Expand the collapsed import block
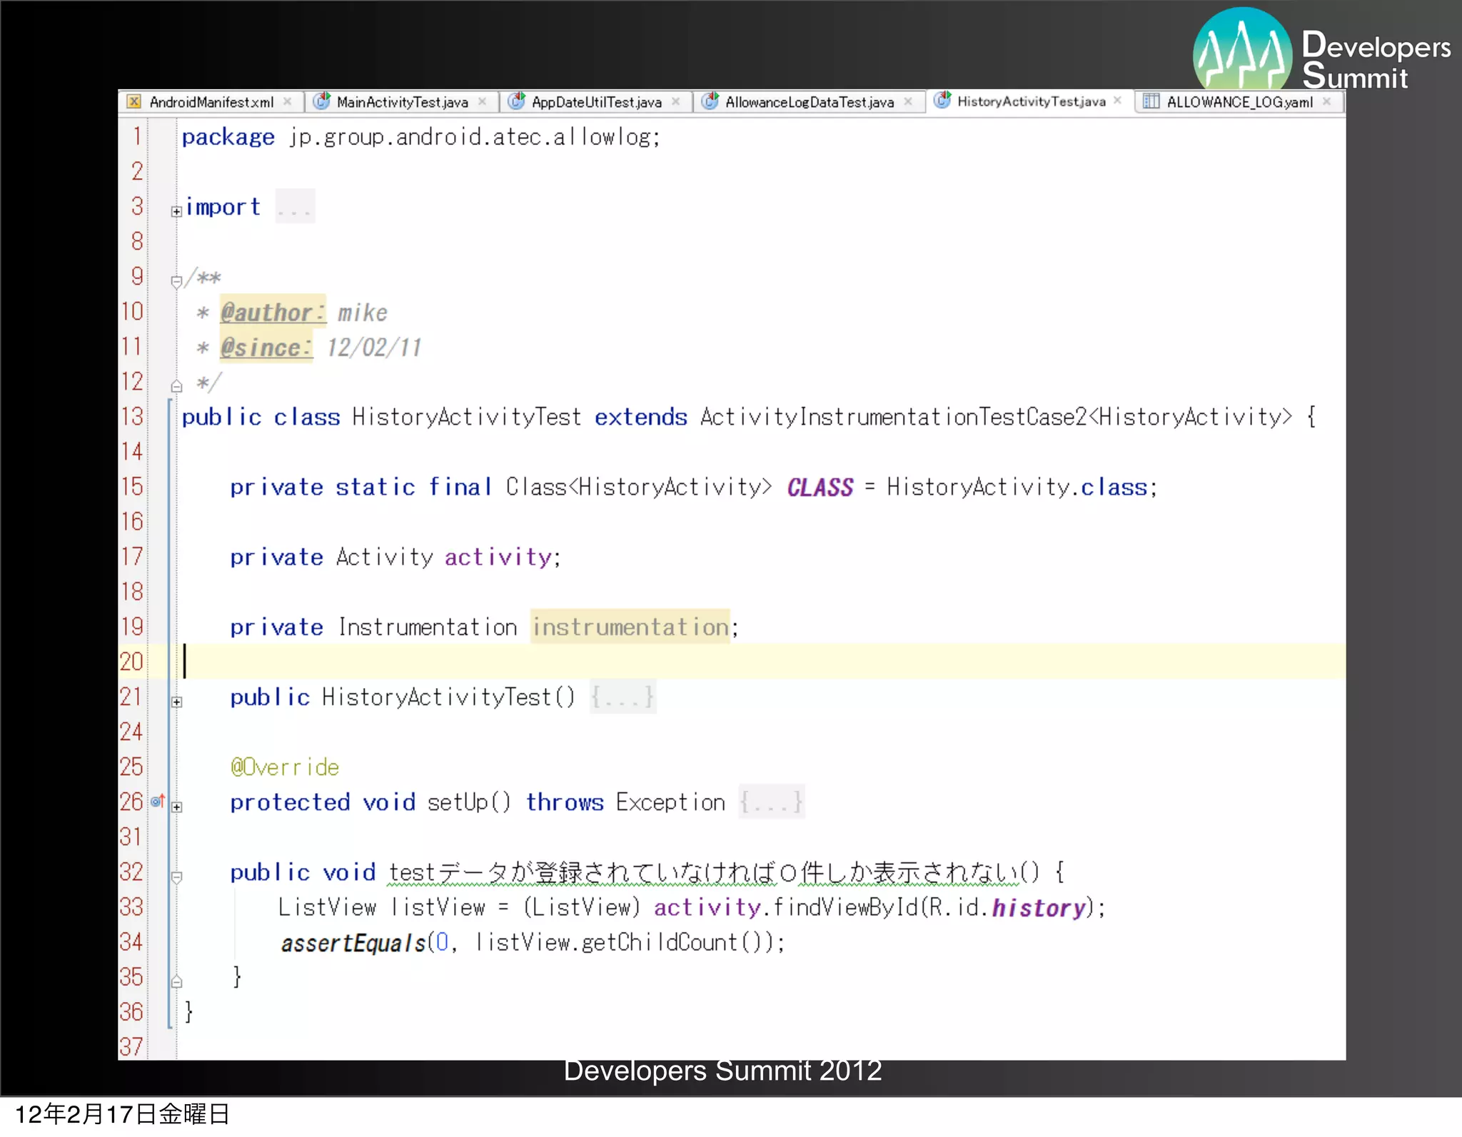The image size is (1462, 1137). [x=176, y=211]
